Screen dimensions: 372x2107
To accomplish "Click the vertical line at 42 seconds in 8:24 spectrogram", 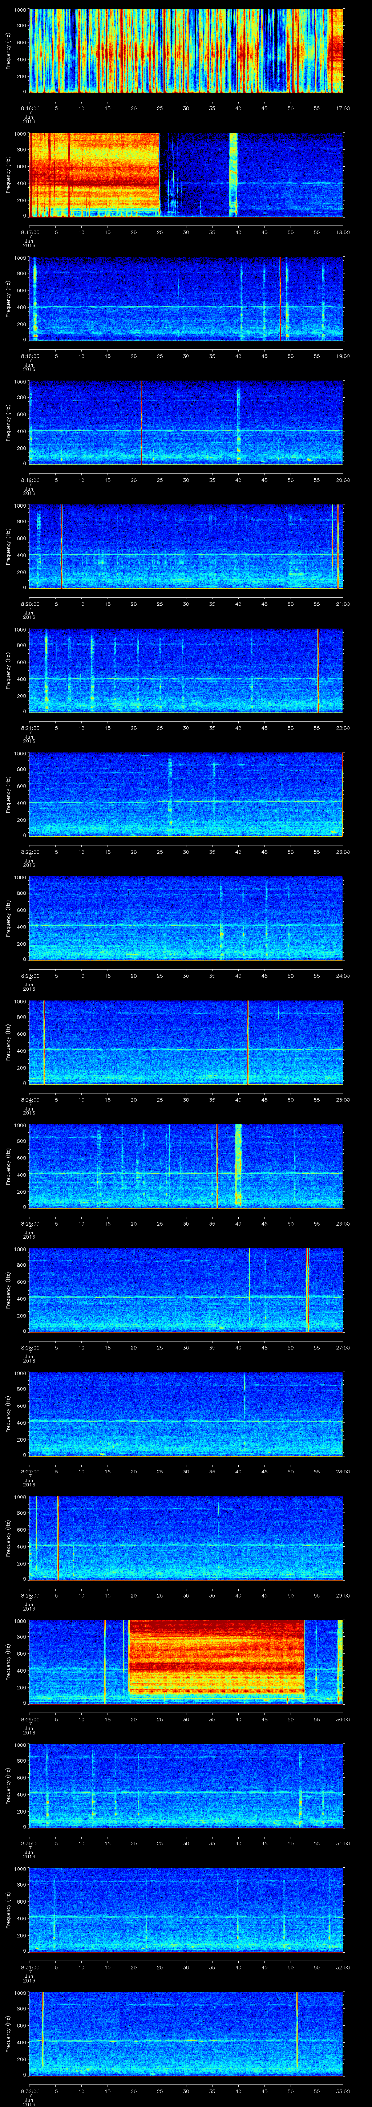I will (248, 1042).
